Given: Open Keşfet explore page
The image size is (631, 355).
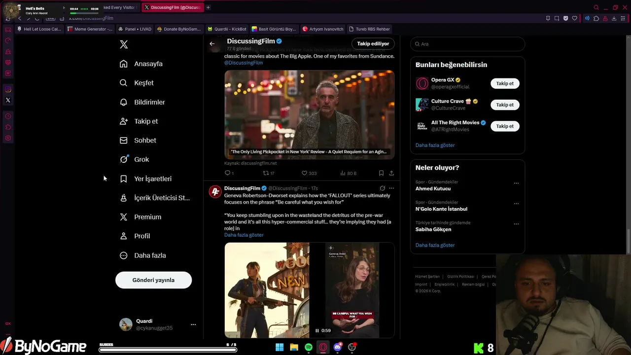Looking at the screenshot, I should pos(137,83).
